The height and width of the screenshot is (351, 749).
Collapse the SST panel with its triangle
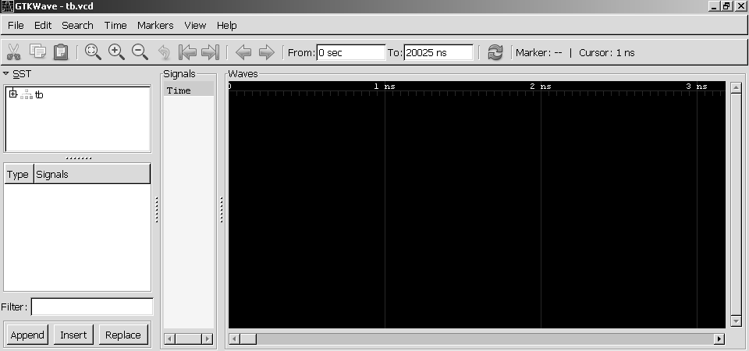(x=6, y=74)
